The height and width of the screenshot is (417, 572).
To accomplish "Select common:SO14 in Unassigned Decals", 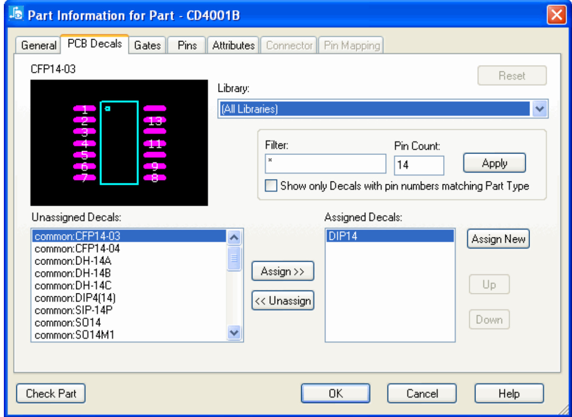I will coord(68,322).
